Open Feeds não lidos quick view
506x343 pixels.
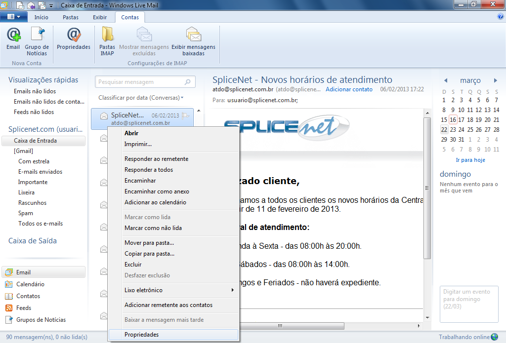[34, 112]
